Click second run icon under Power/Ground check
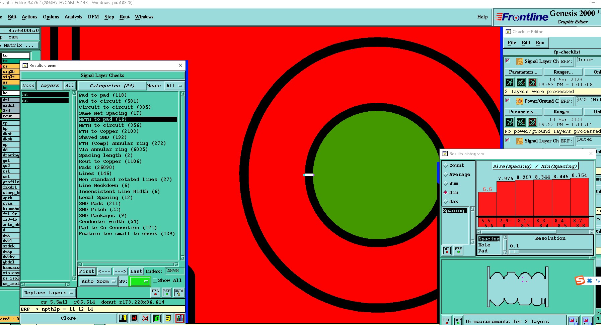Screen dimensions: 601x325 coord(521,122)
